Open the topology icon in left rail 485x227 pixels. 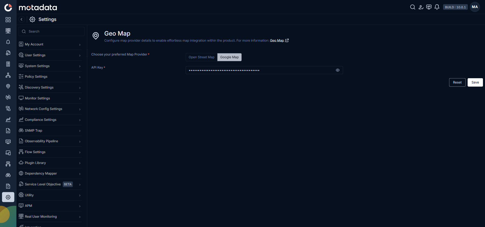8,75
